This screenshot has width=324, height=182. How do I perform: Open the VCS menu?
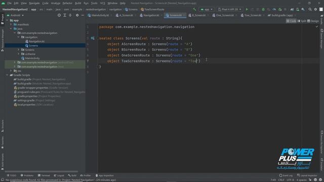102,4
